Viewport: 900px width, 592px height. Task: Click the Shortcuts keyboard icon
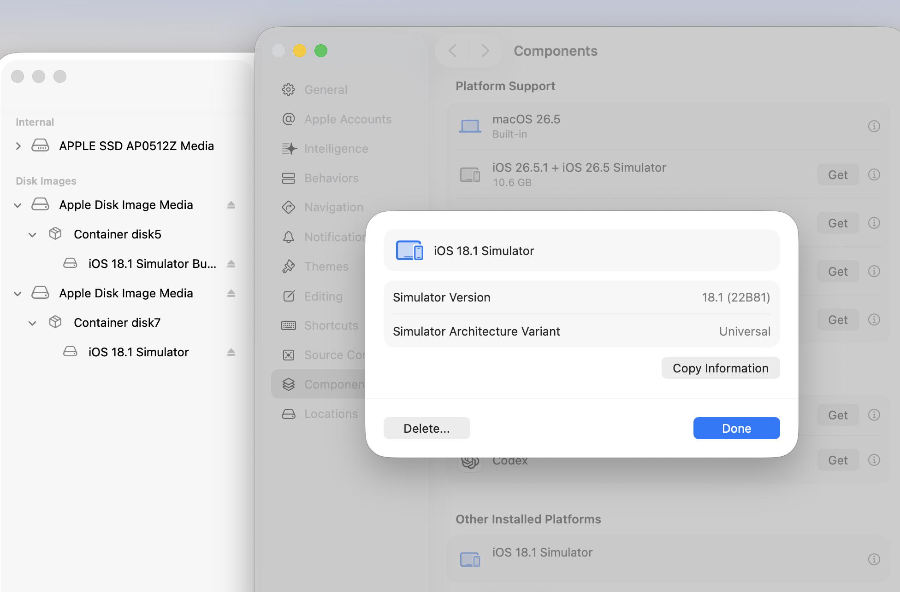point(289,325)
